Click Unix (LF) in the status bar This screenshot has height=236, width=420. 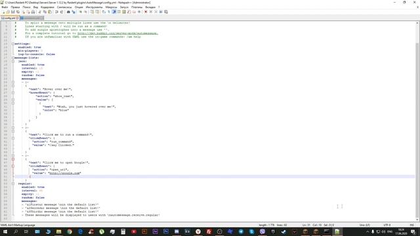365,225
